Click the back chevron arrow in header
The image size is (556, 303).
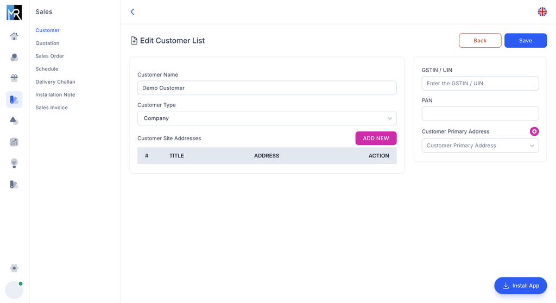(132, 12)
